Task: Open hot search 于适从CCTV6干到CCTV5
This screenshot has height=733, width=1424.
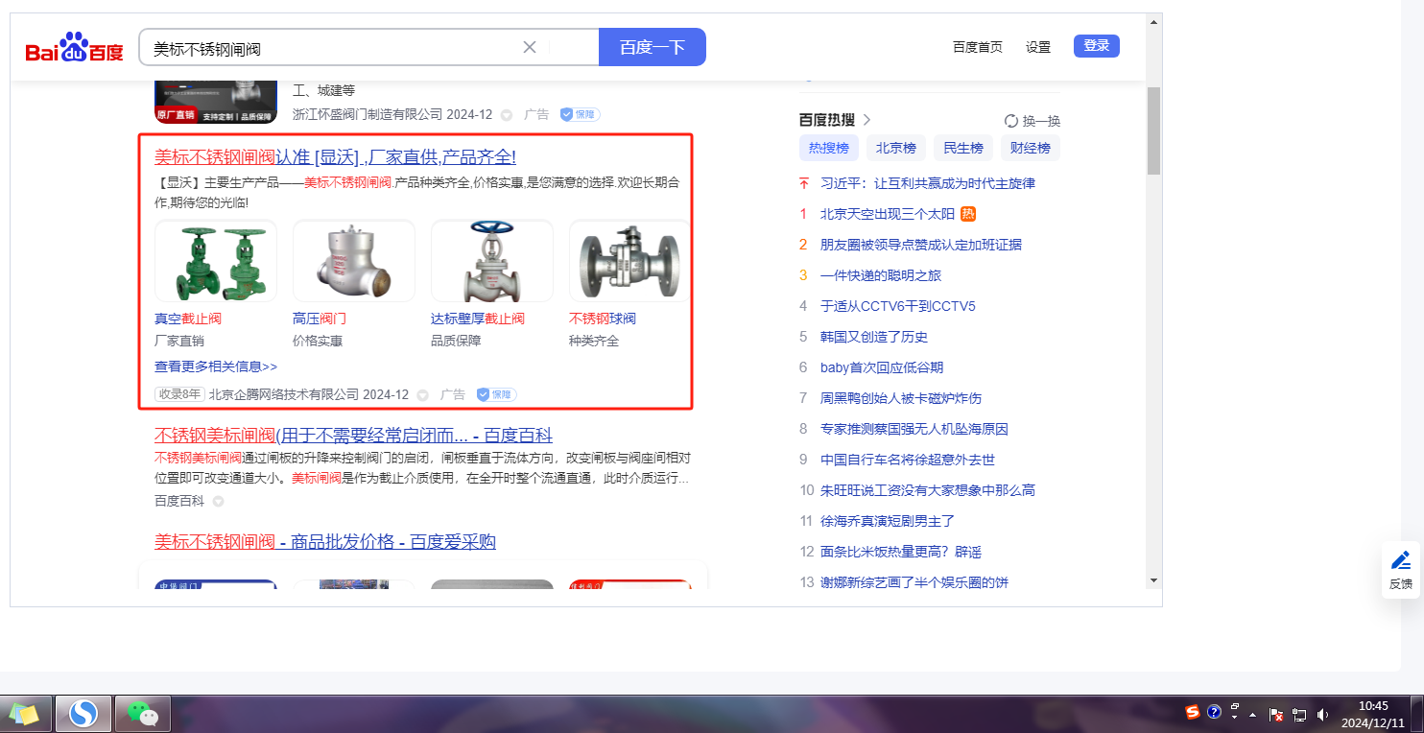Action: [898, 306]
